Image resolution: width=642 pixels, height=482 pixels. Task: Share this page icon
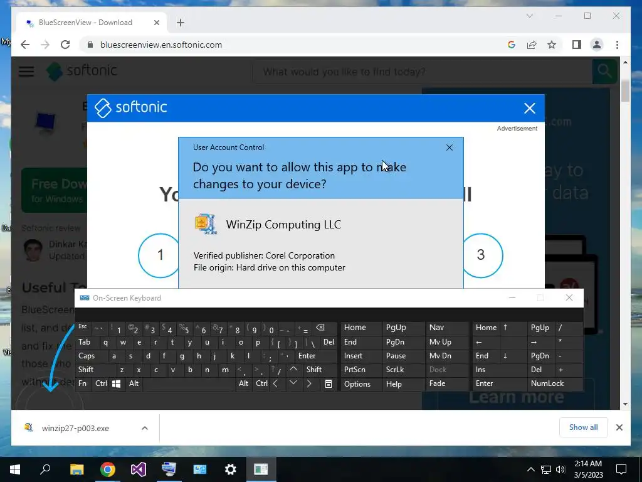[532, 45]
